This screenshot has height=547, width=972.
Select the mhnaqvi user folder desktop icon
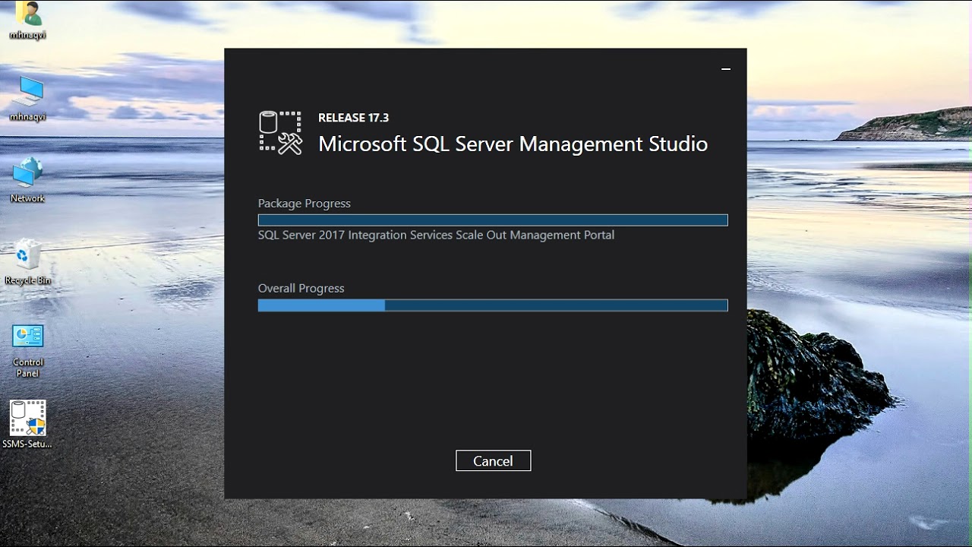point(28,20)
